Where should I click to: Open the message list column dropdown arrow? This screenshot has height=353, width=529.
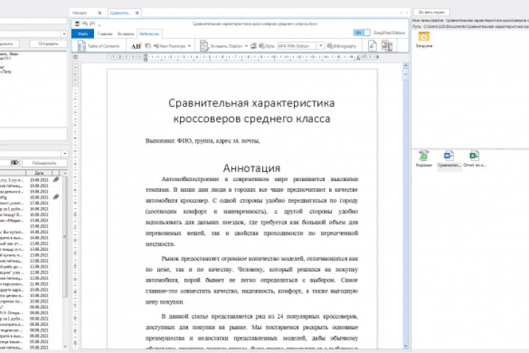65,174
